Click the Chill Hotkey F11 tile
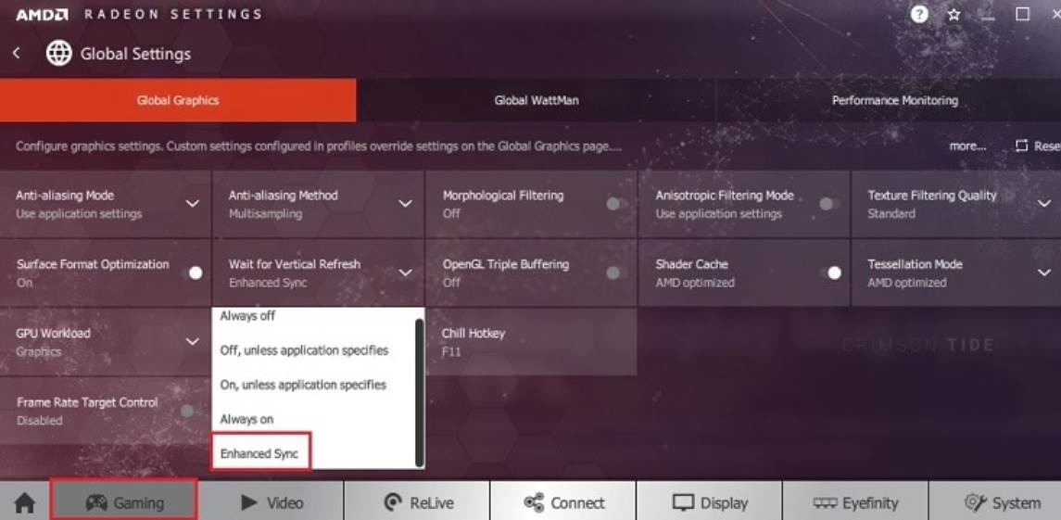Viewport: 1061px width, 520px height. pyautogui.click(x=530, y=341)
